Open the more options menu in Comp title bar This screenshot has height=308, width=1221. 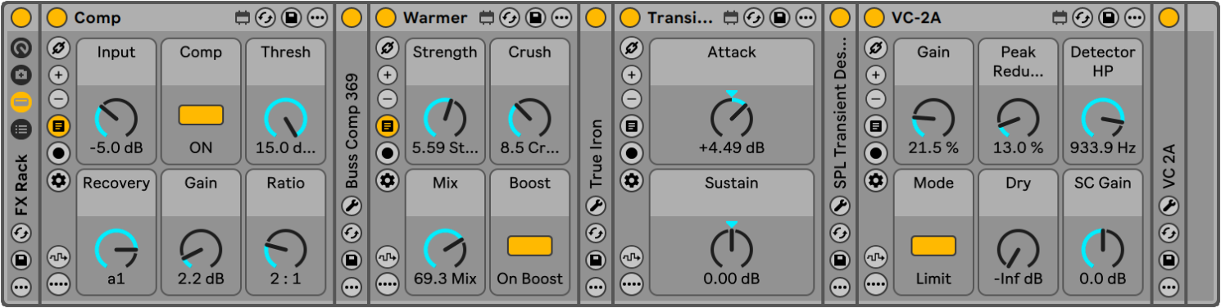[317, 17]
